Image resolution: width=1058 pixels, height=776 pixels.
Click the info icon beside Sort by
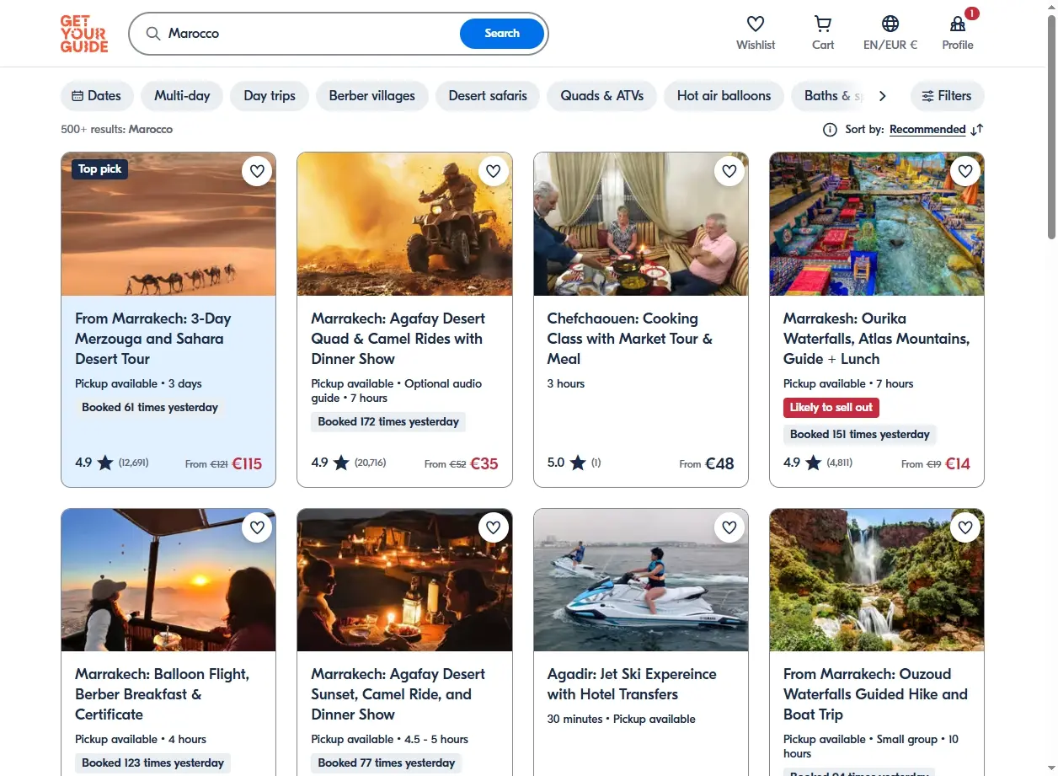click(830, 130)
